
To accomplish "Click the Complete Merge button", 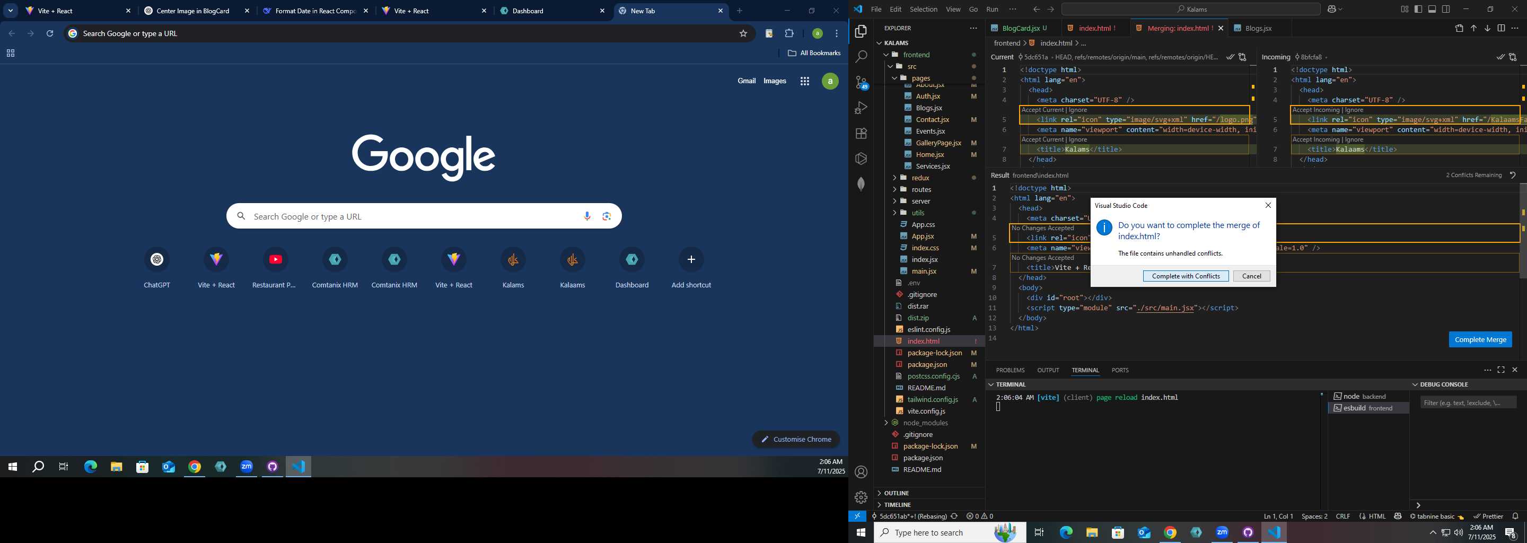I will pyautogui.click(x=1480, y=340).
